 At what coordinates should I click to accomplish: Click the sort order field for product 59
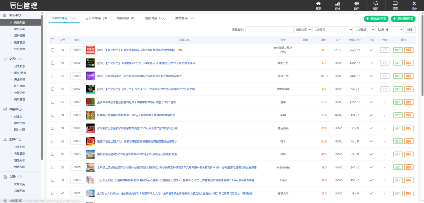[x=77, y=50]
